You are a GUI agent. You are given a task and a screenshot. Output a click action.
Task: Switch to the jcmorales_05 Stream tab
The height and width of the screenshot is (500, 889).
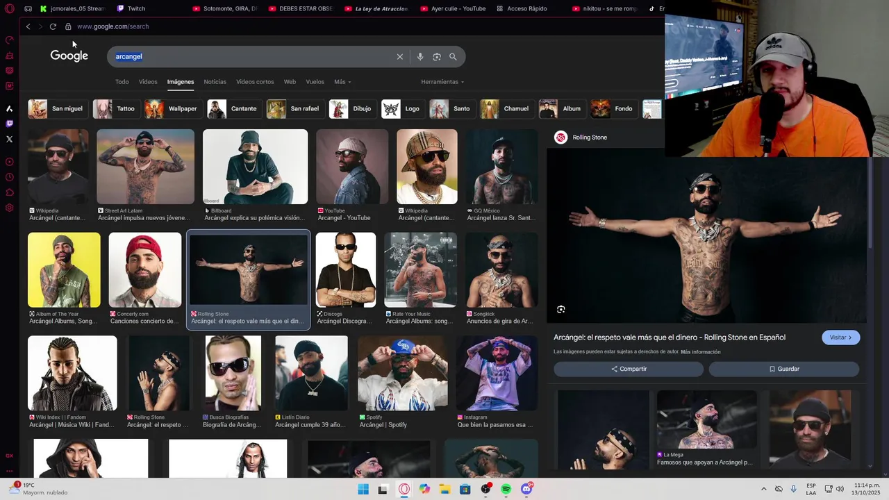coord(72,9)
